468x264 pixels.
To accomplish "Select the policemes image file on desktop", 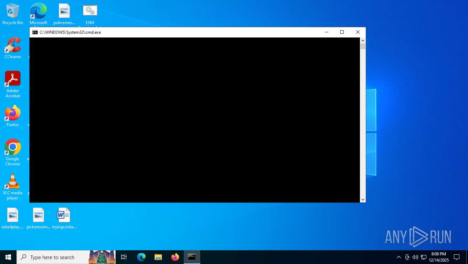I will [64, 14].
